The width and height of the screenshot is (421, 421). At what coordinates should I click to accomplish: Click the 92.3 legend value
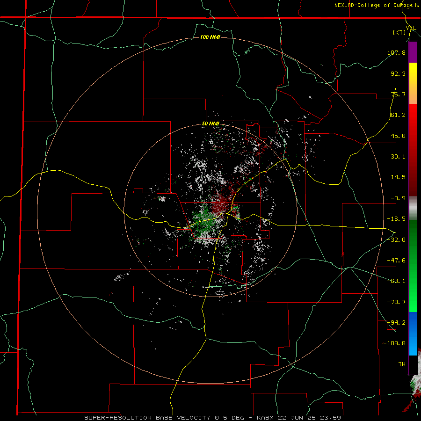(398, 73)
